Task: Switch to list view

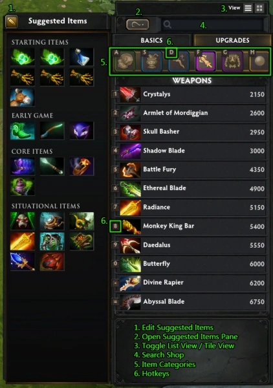Action: pyautogui.click(x=248, y=8)
